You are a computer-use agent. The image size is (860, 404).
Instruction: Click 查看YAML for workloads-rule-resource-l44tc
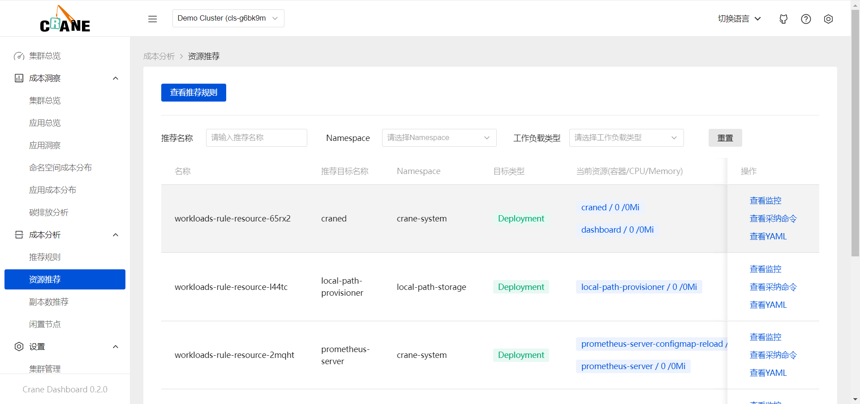point(768,305)
